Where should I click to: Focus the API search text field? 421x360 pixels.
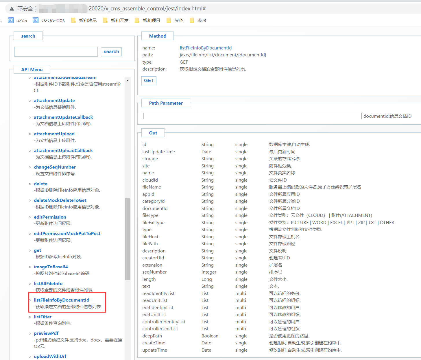point(56,52)
